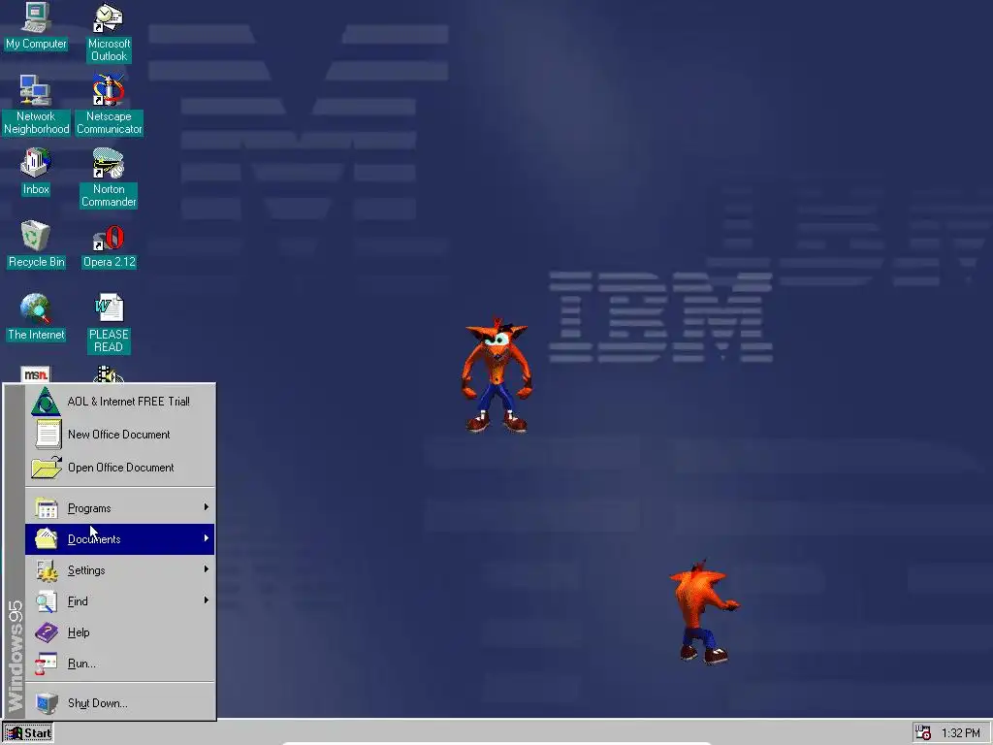Screen dimensions: 993x745
Task: Click the Start button on the taskbar
Action: [28, 733]
